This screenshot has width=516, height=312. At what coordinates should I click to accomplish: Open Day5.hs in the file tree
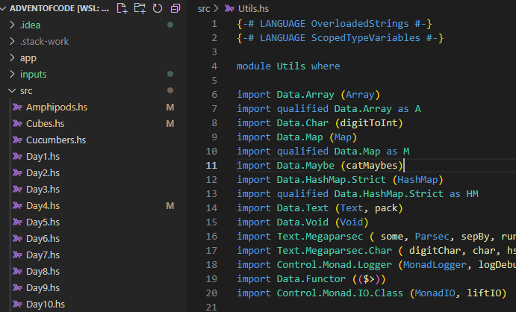(x=43, y=222)
